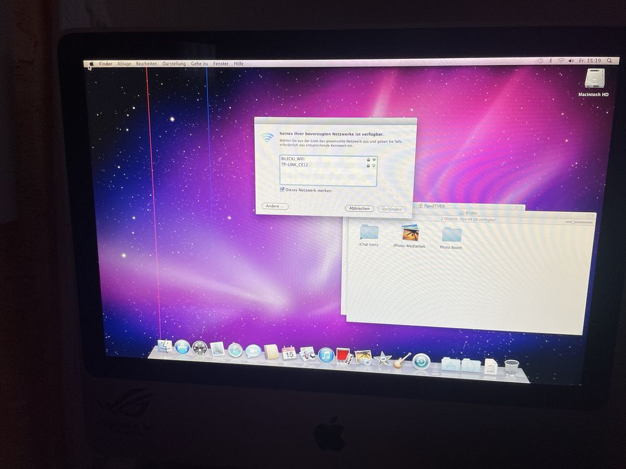Click Time Machine status icon in menu bar
The height and width of the screenshot is (469, 626).
pyautogui.click(x=540, y=61)
